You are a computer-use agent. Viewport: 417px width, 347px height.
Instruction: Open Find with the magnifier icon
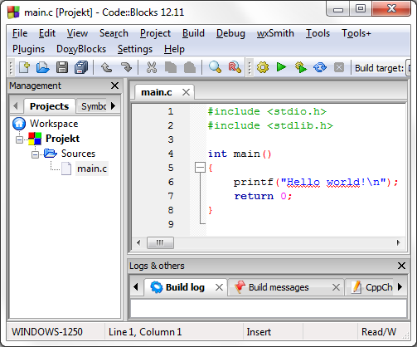(x=215, y=67)
